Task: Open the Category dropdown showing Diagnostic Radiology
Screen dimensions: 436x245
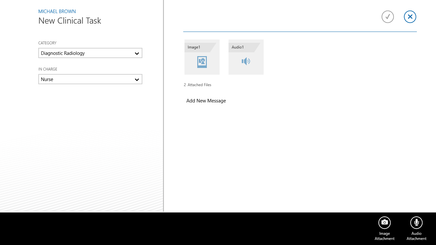Action: (90, 53)
